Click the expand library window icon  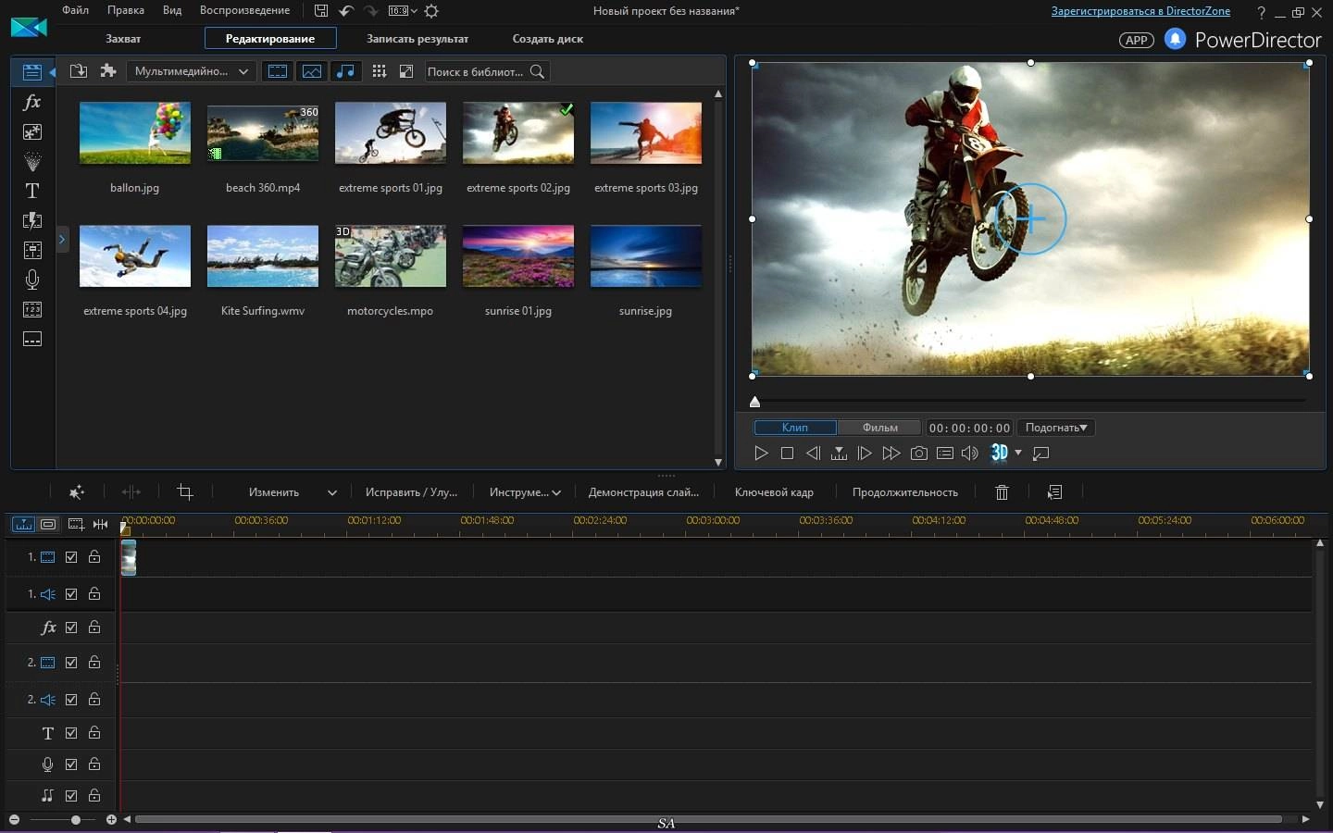(x=405, y=71)
